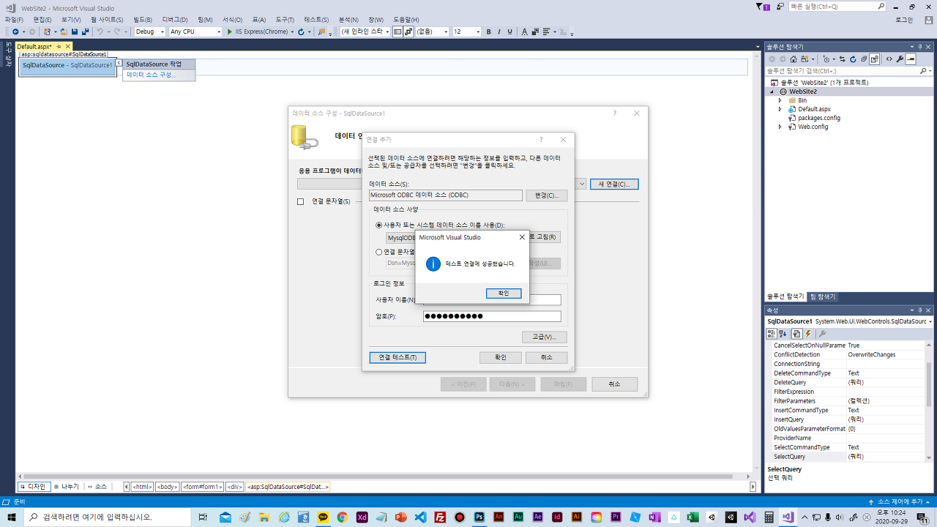Open the 도움말(H) menu
The image size is (937, 527).
tap(406, 20)
